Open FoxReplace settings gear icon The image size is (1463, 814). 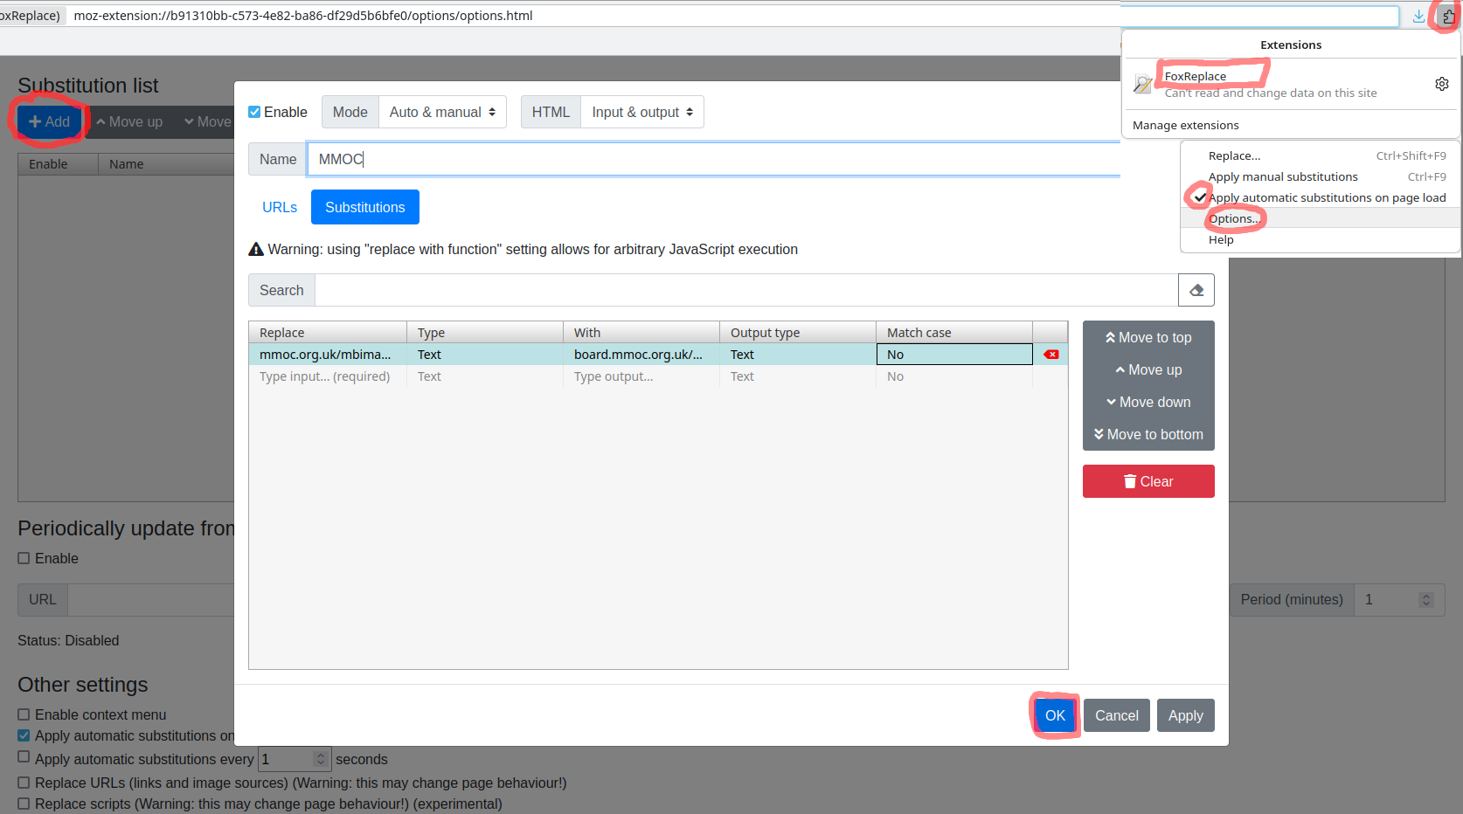(1442, 84)
